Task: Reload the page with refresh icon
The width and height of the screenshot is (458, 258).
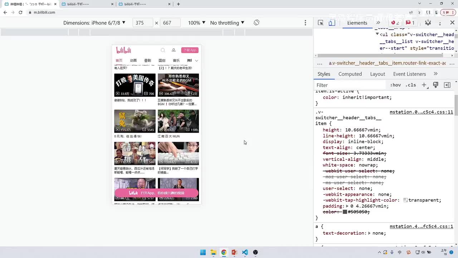Action: point(20,12)
